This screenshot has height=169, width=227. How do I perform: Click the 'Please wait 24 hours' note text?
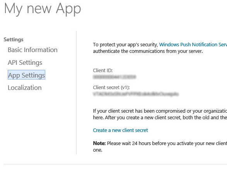pyautogui.click(x=167, y=143)
